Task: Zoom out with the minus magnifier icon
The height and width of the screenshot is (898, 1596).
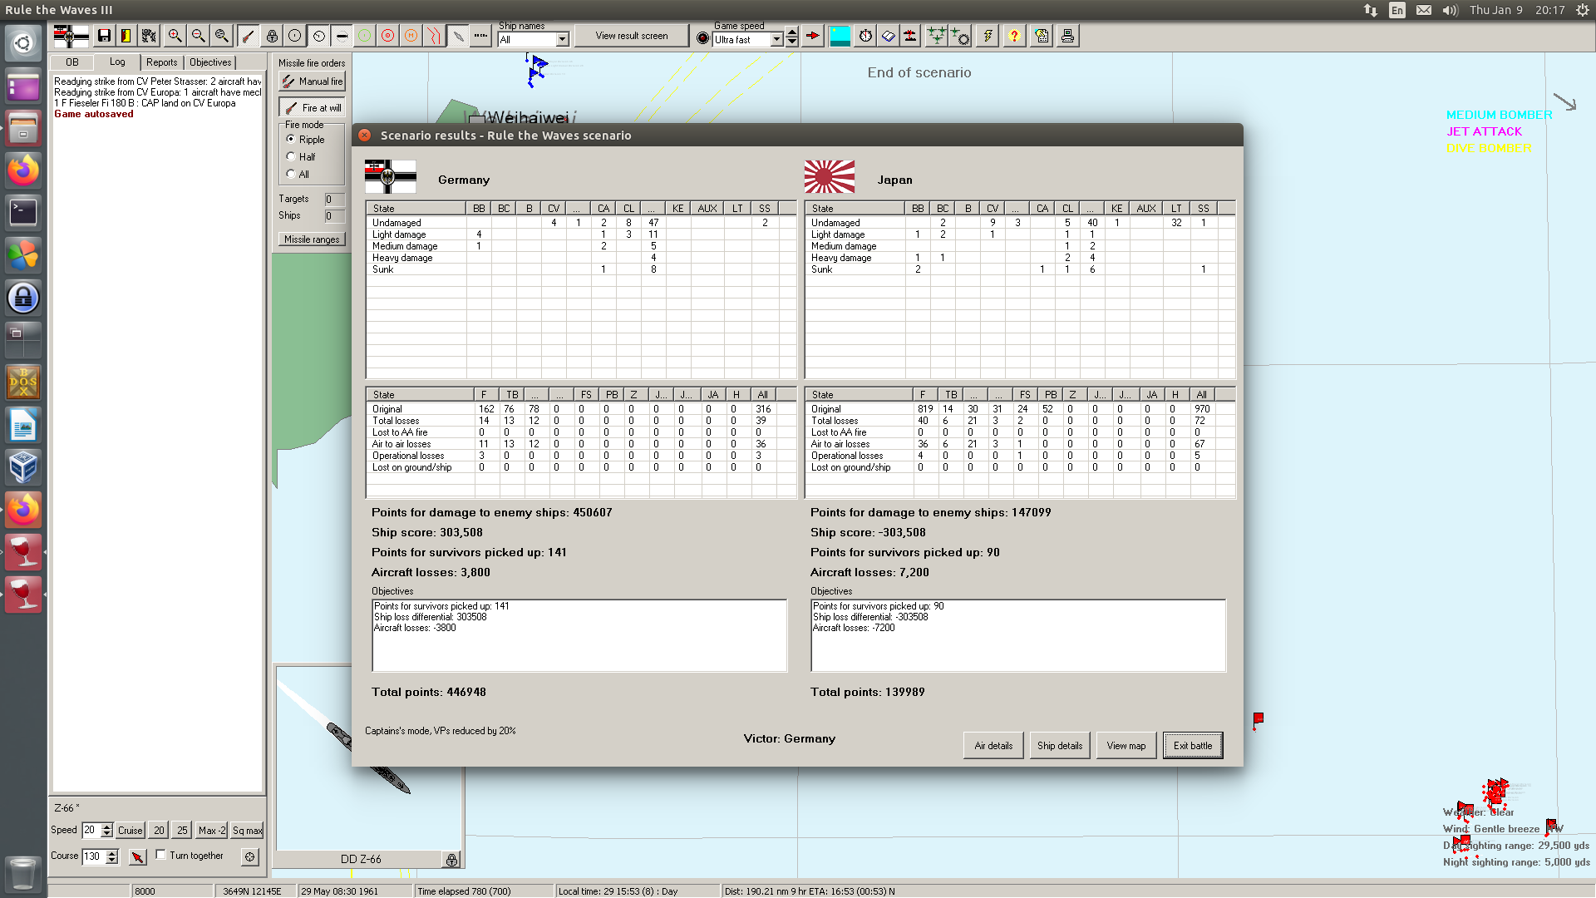Action: (x=198, y=36)
